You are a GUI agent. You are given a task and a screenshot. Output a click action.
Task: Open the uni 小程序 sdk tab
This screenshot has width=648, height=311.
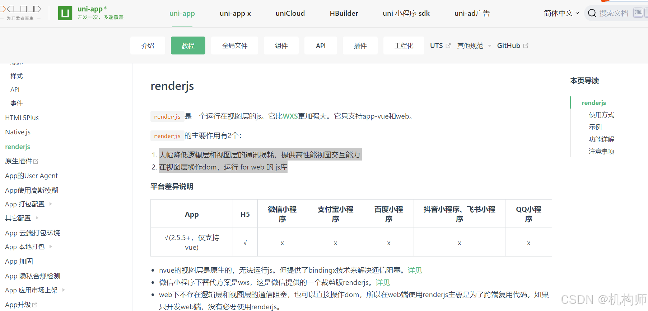(x=406, y=13)
